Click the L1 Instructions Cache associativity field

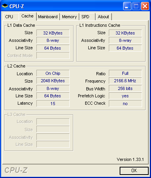(125, 40)
